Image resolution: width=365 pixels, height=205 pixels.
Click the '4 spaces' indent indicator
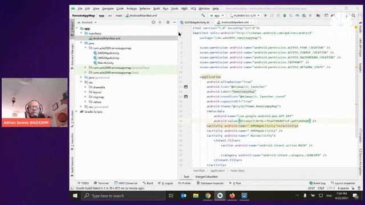pyautogui.click(x=343, y=188)
